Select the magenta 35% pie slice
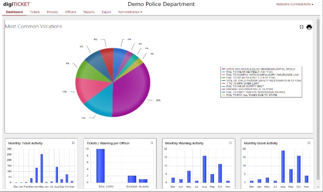Image resolution: width=323 pixels, height=192 pixels. [132, 91]
